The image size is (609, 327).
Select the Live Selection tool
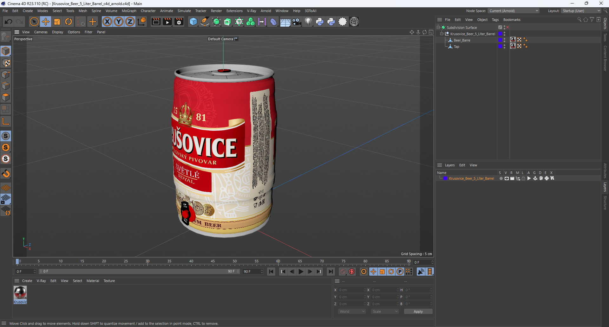[x=34, y=22]
